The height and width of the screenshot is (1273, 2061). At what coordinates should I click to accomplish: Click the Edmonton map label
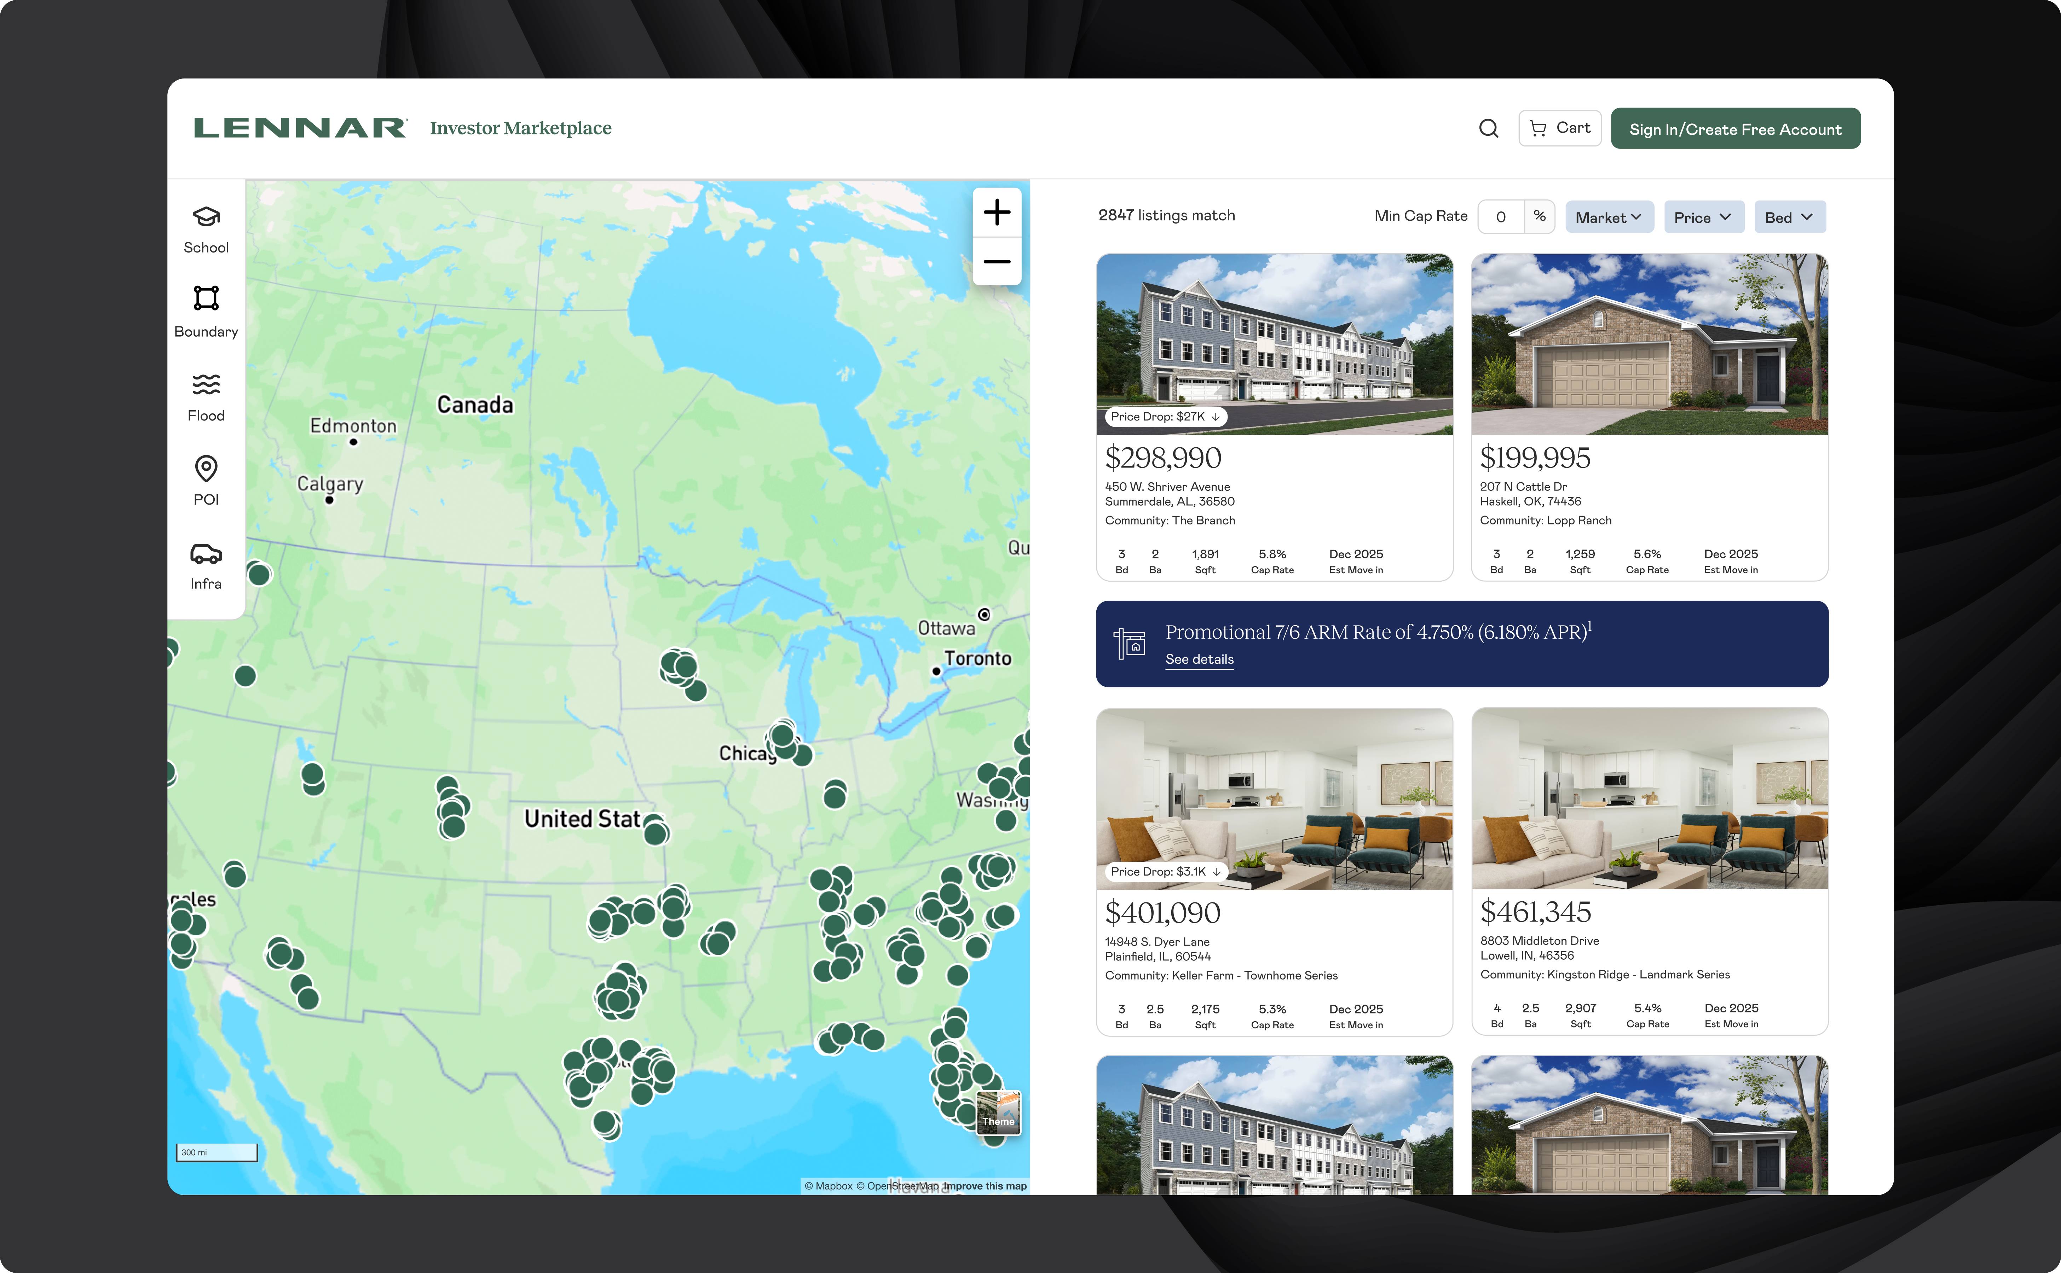click(x=353, y=426)
